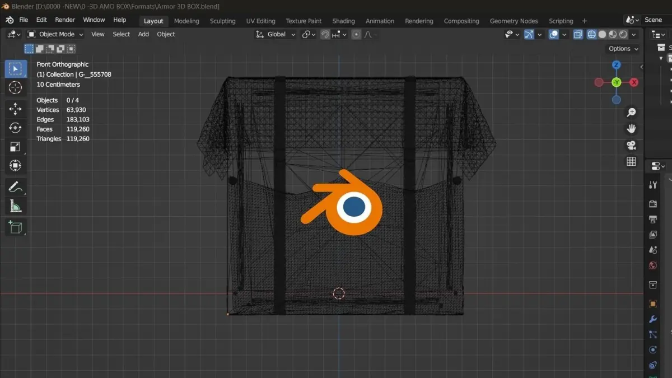Image resolution: width=672 pixels, height=378 pixels.
Task: Open the viewport shading options arrow
Action: [634, 34]
